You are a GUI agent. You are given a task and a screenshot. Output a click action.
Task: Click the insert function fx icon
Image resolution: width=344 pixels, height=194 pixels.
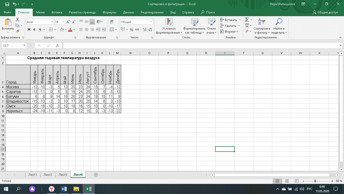point(57,46)
